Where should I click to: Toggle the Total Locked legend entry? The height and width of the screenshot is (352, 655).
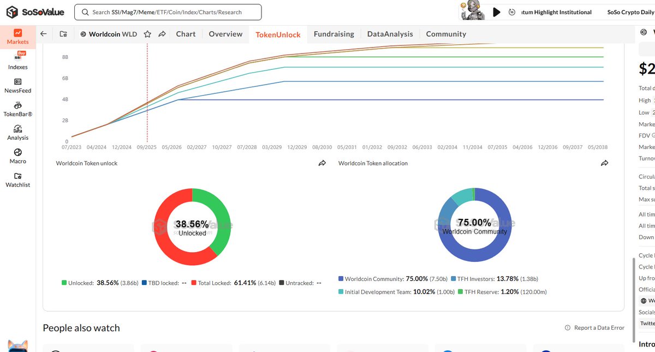[234, 283]
